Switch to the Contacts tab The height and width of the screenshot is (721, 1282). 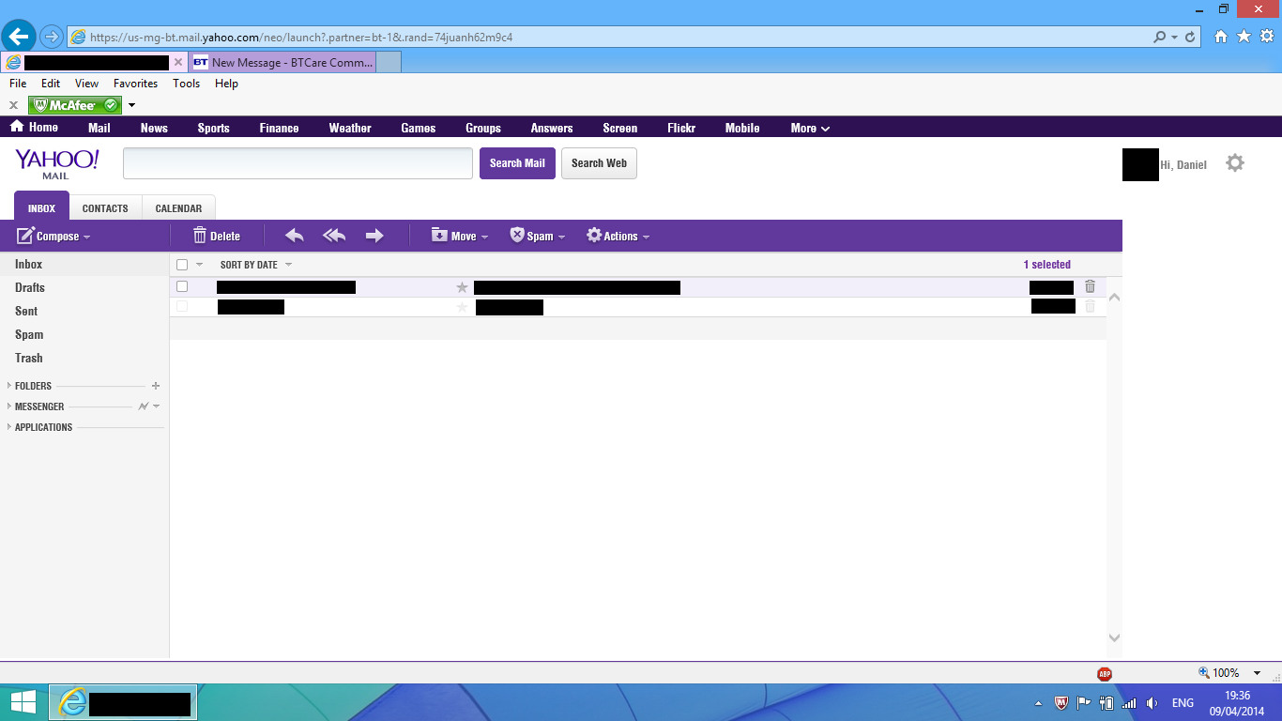pos(105,208)
